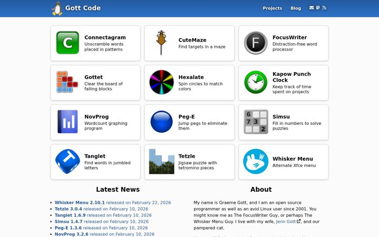
Task: Open the Kapow Punch Clock title
Action: [x=292, y=77]
